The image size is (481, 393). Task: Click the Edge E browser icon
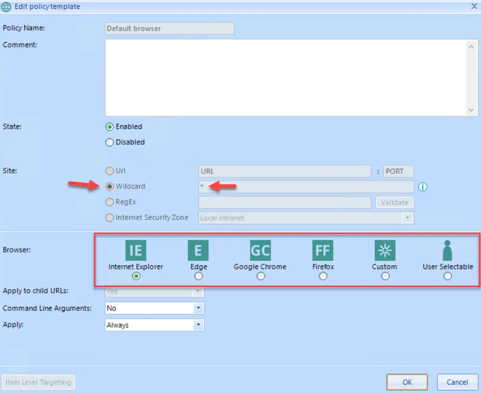pos(198,250)
